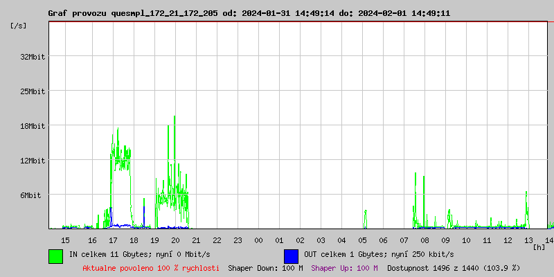This screenshot has height=277, width=554.
Task: Click the 'Shaper Down: 100 M' label
Action: click(x=265, y=268)
